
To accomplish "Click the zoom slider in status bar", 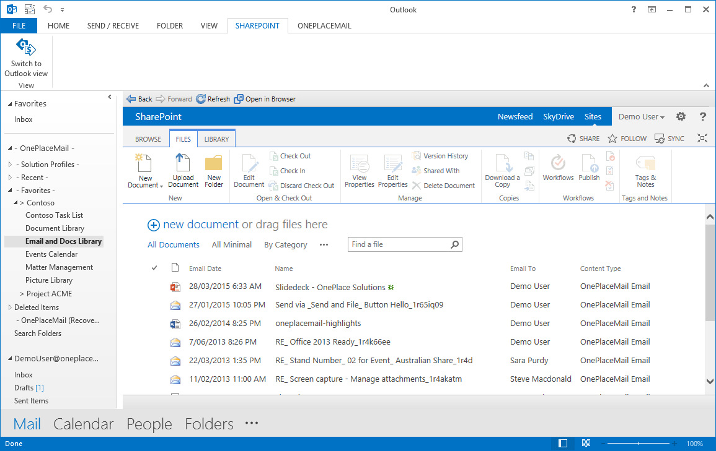I will click(x=639, y=443).
